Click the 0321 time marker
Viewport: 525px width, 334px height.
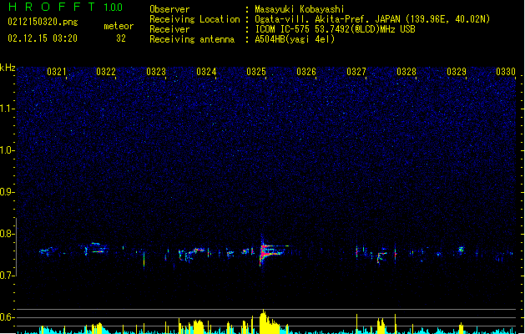pyautogui.click(x=56, y=72)
